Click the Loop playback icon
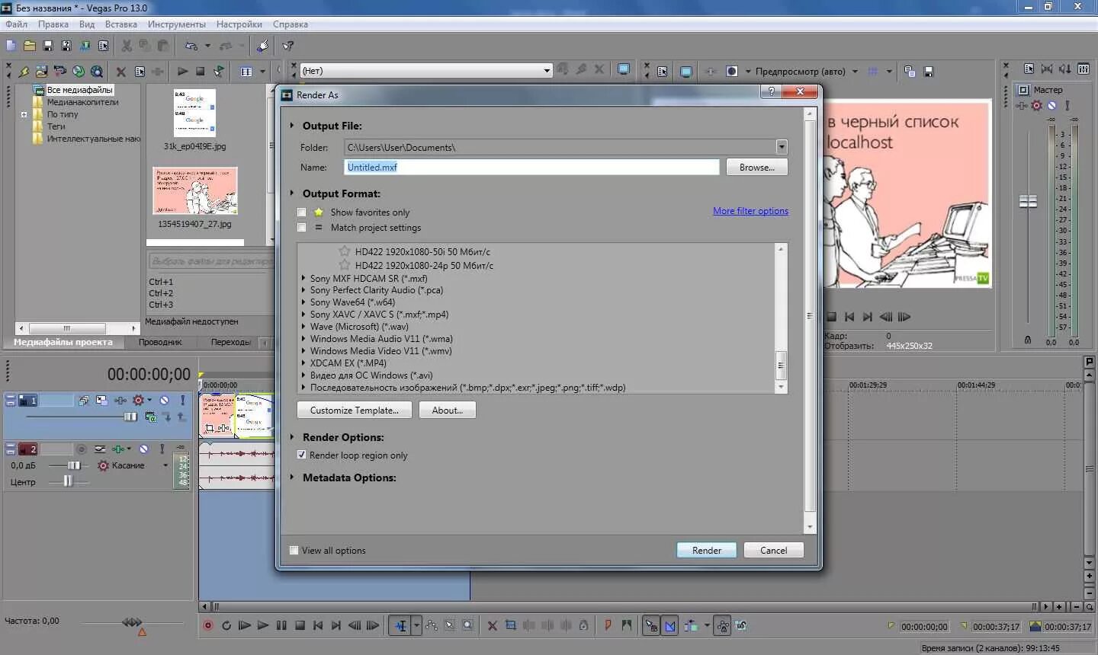 coord(226,625)
